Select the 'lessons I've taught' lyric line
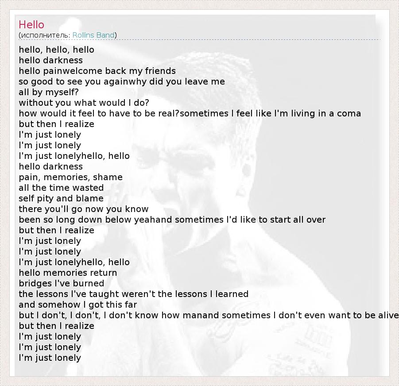Image resolution: width=399 pixels, height=386 pixels. click(133, 294)
